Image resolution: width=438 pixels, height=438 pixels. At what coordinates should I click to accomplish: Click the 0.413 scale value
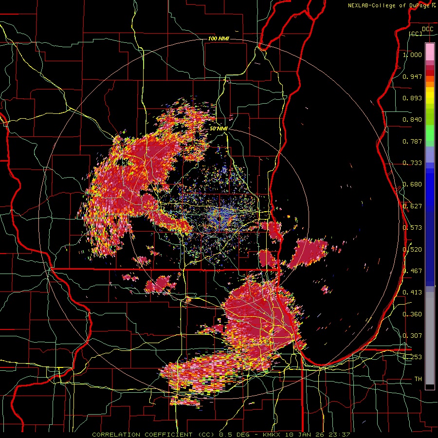[x=412, y=292]
